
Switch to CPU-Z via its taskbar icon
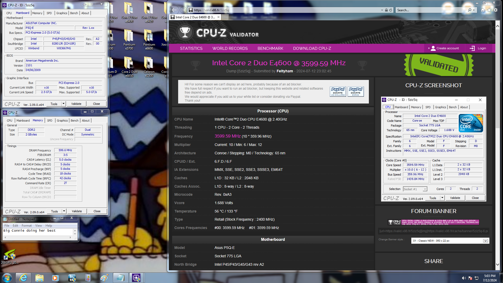(136, 278)
